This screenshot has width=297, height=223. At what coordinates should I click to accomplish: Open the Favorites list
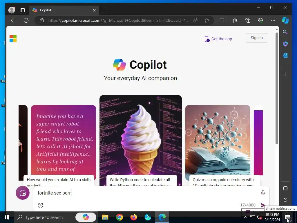click(x=235, y=20)
